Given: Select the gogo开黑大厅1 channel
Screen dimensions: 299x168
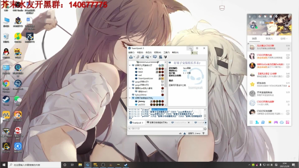Looking at the screenshot, I should click(x=142, y=82).
